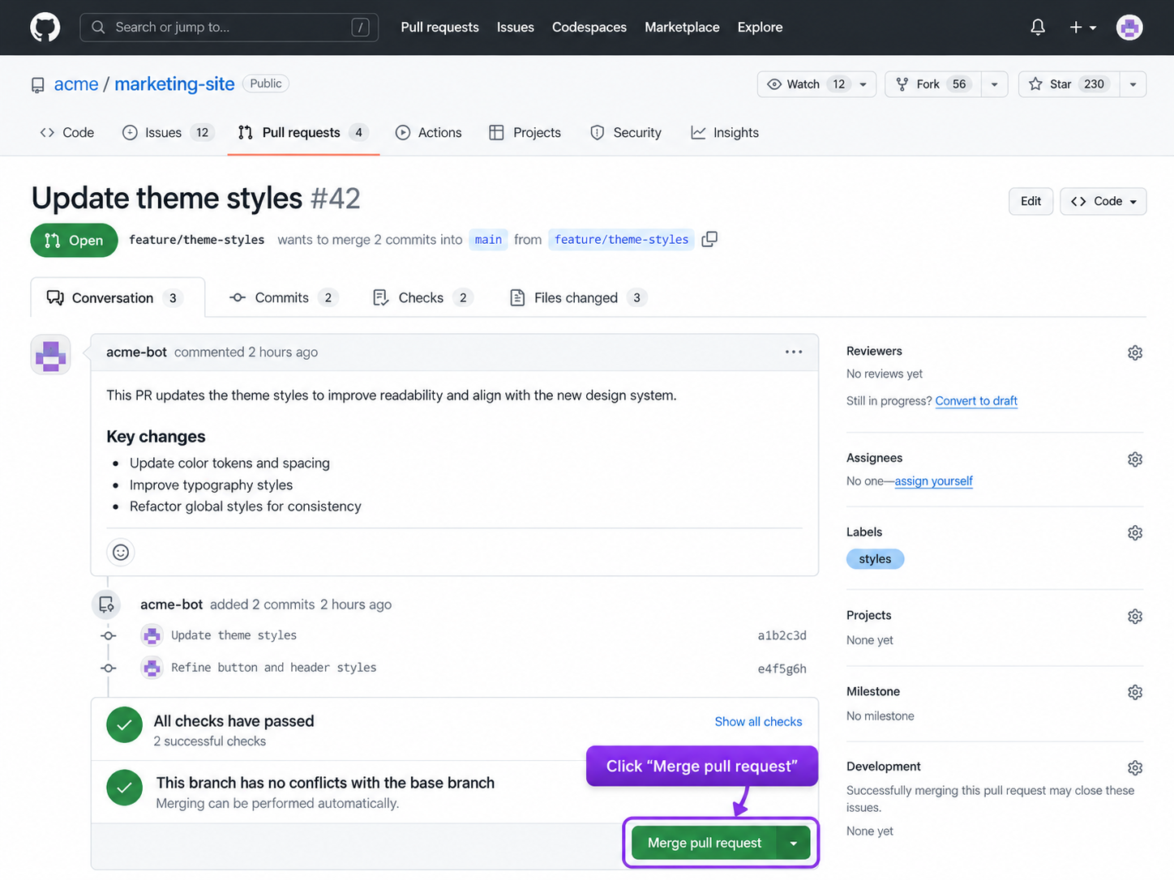Open commit hash a1b2c3d

click(x=782, y=635)
